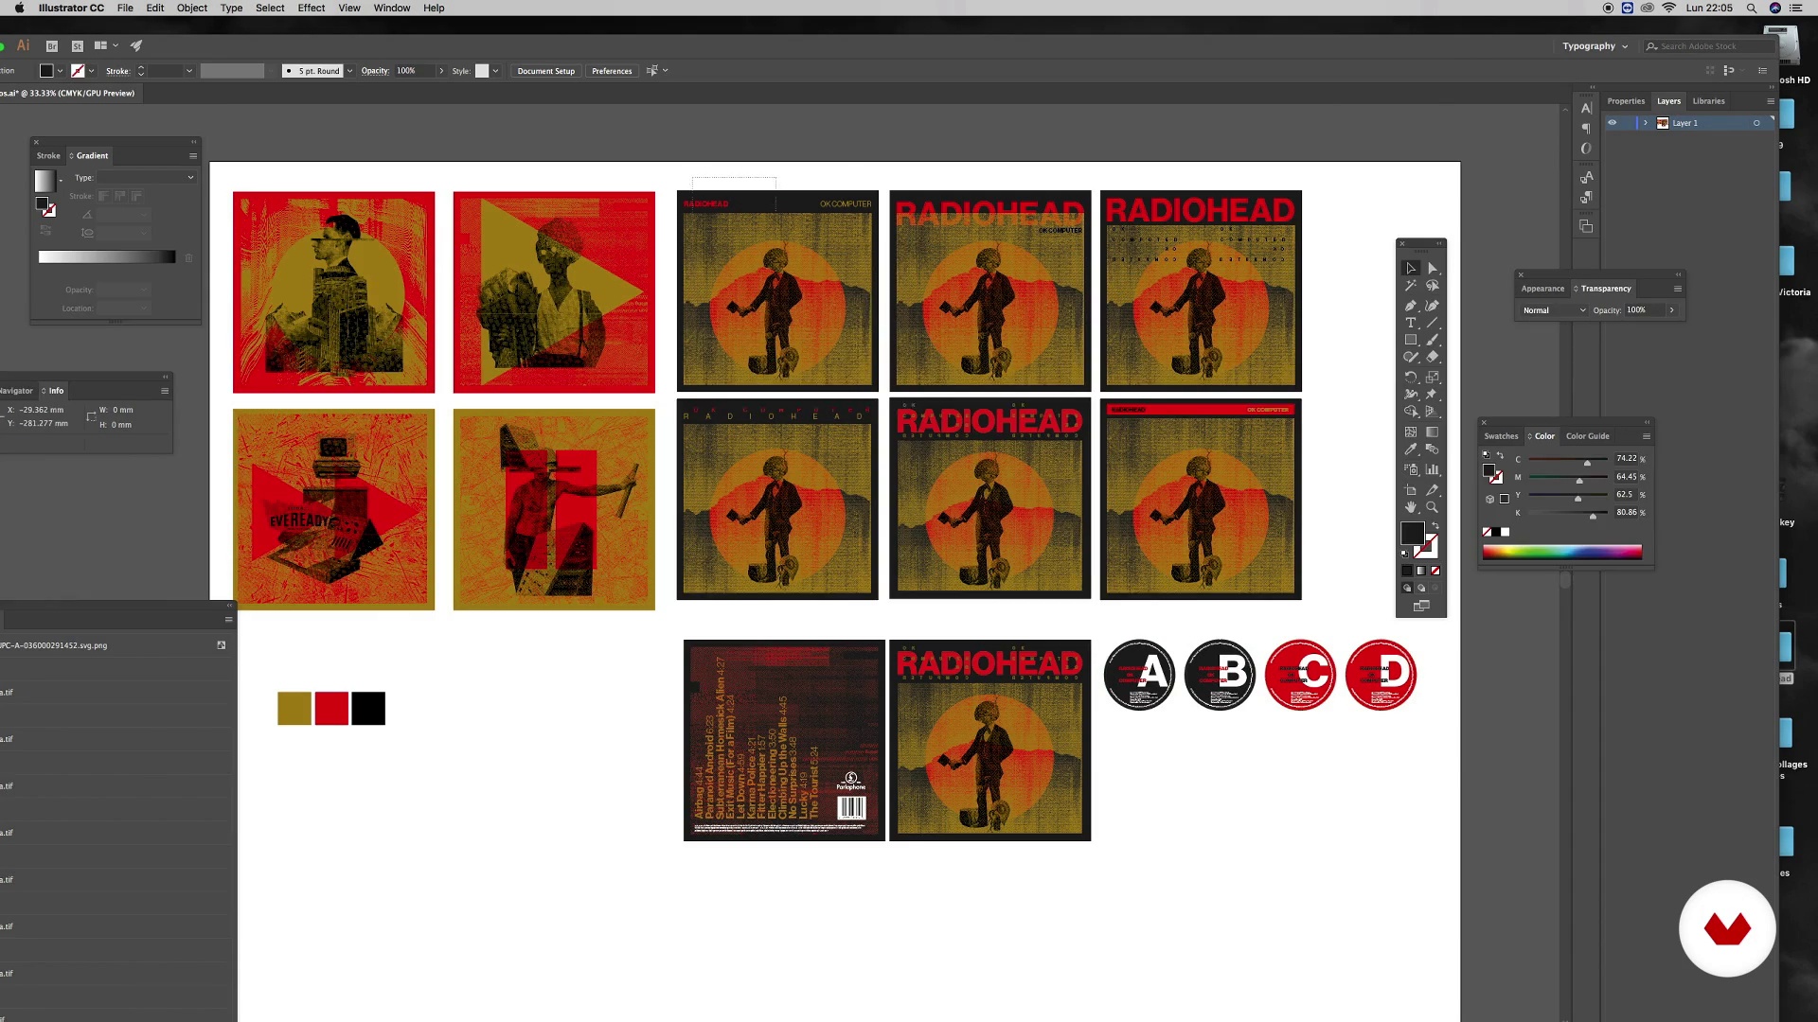Screen dimensions: 1818x1022
Task: Open Adobe Bridge via Br icon
Action: click(x=52, y=45)
